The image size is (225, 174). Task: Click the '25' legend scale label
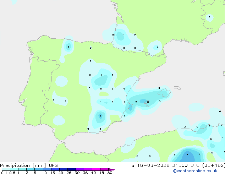point(69,173)
